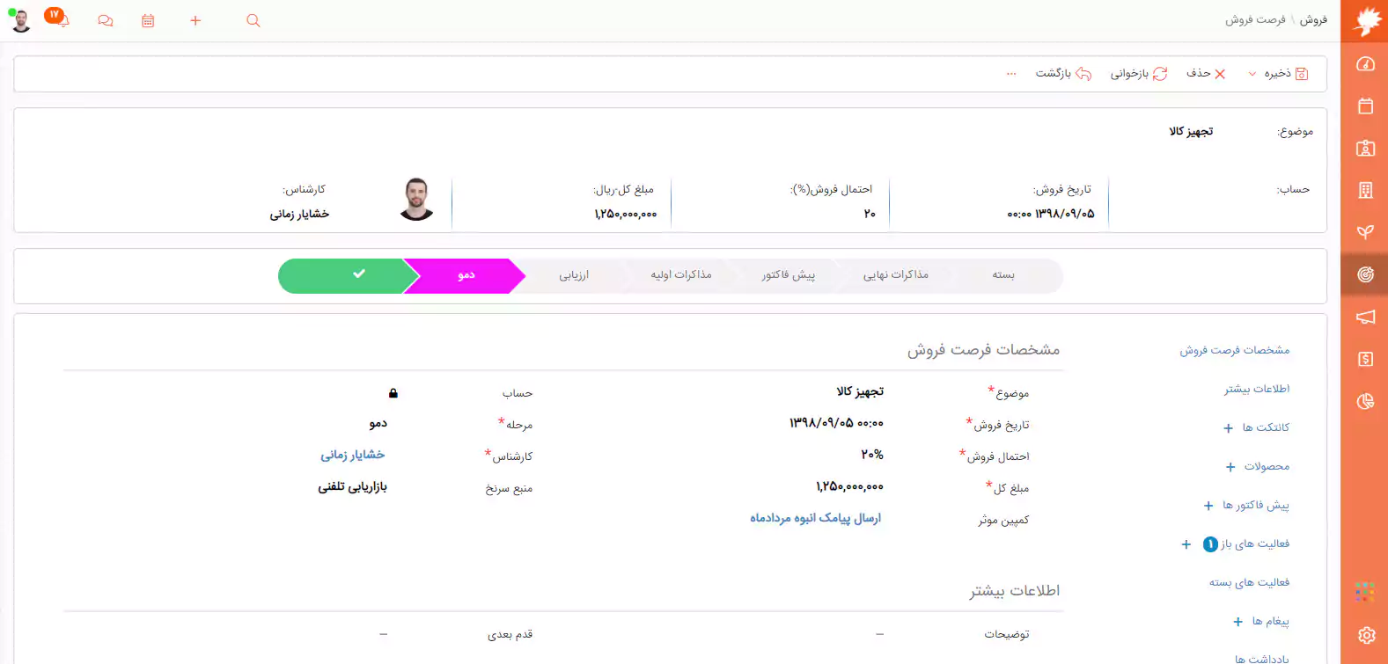Open settings gear icon in sidebar
The width and height of the screenshot is (1388, 664).
(1365, 635)
